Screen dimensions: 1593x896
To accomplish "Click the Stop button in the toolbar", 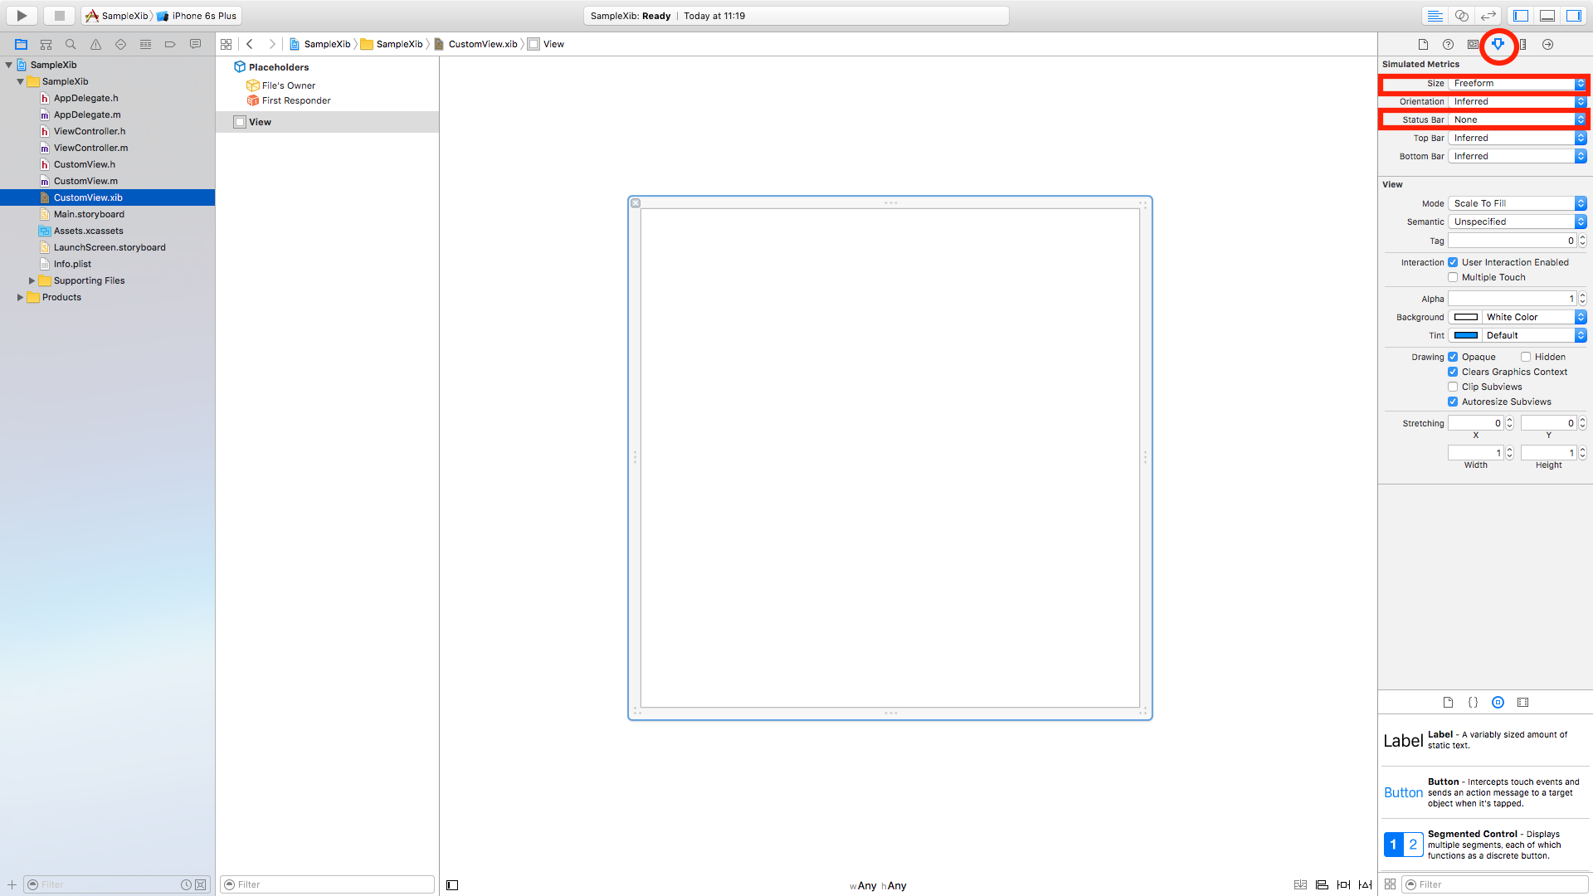I will [x=58, y=15].
